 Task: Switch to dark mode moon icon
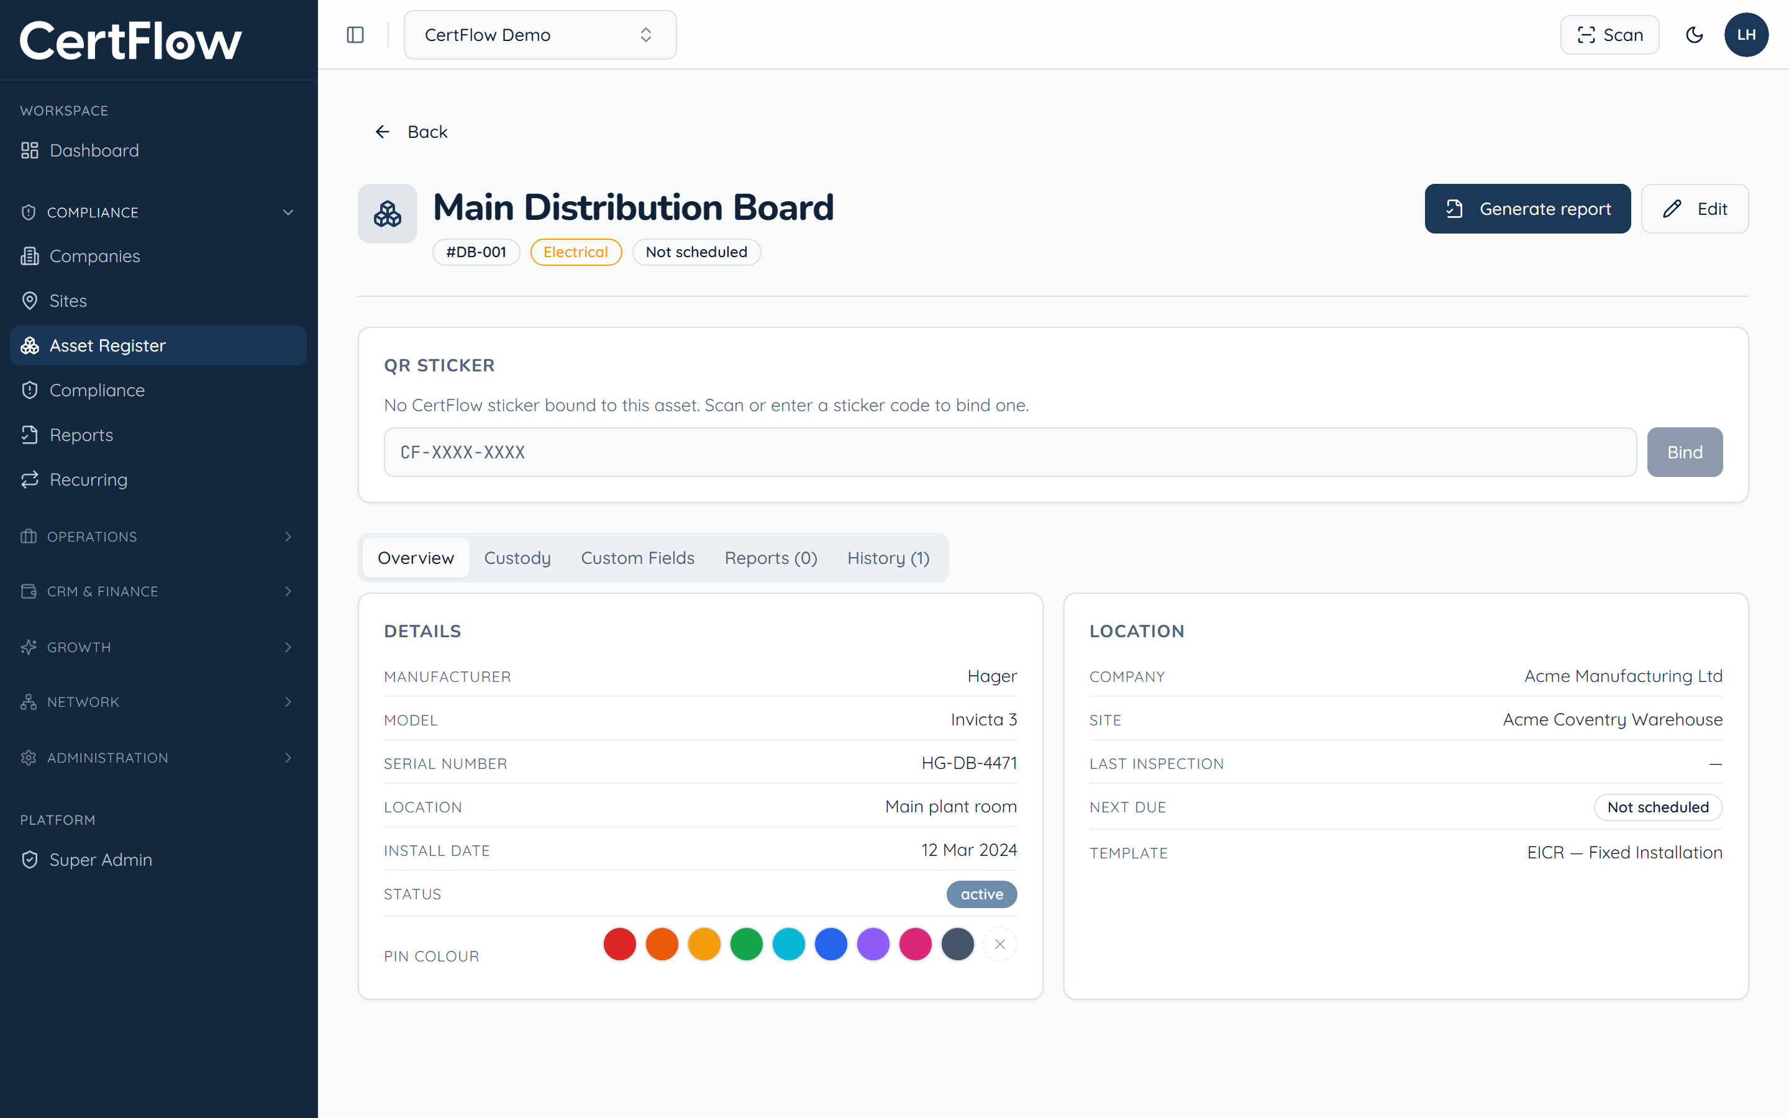[1695, 35]
